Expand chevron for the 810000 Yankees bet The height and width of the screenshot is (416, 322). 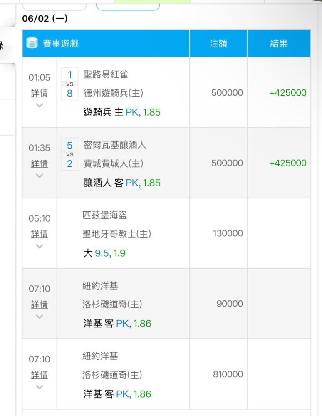click(x=39, y=387)
